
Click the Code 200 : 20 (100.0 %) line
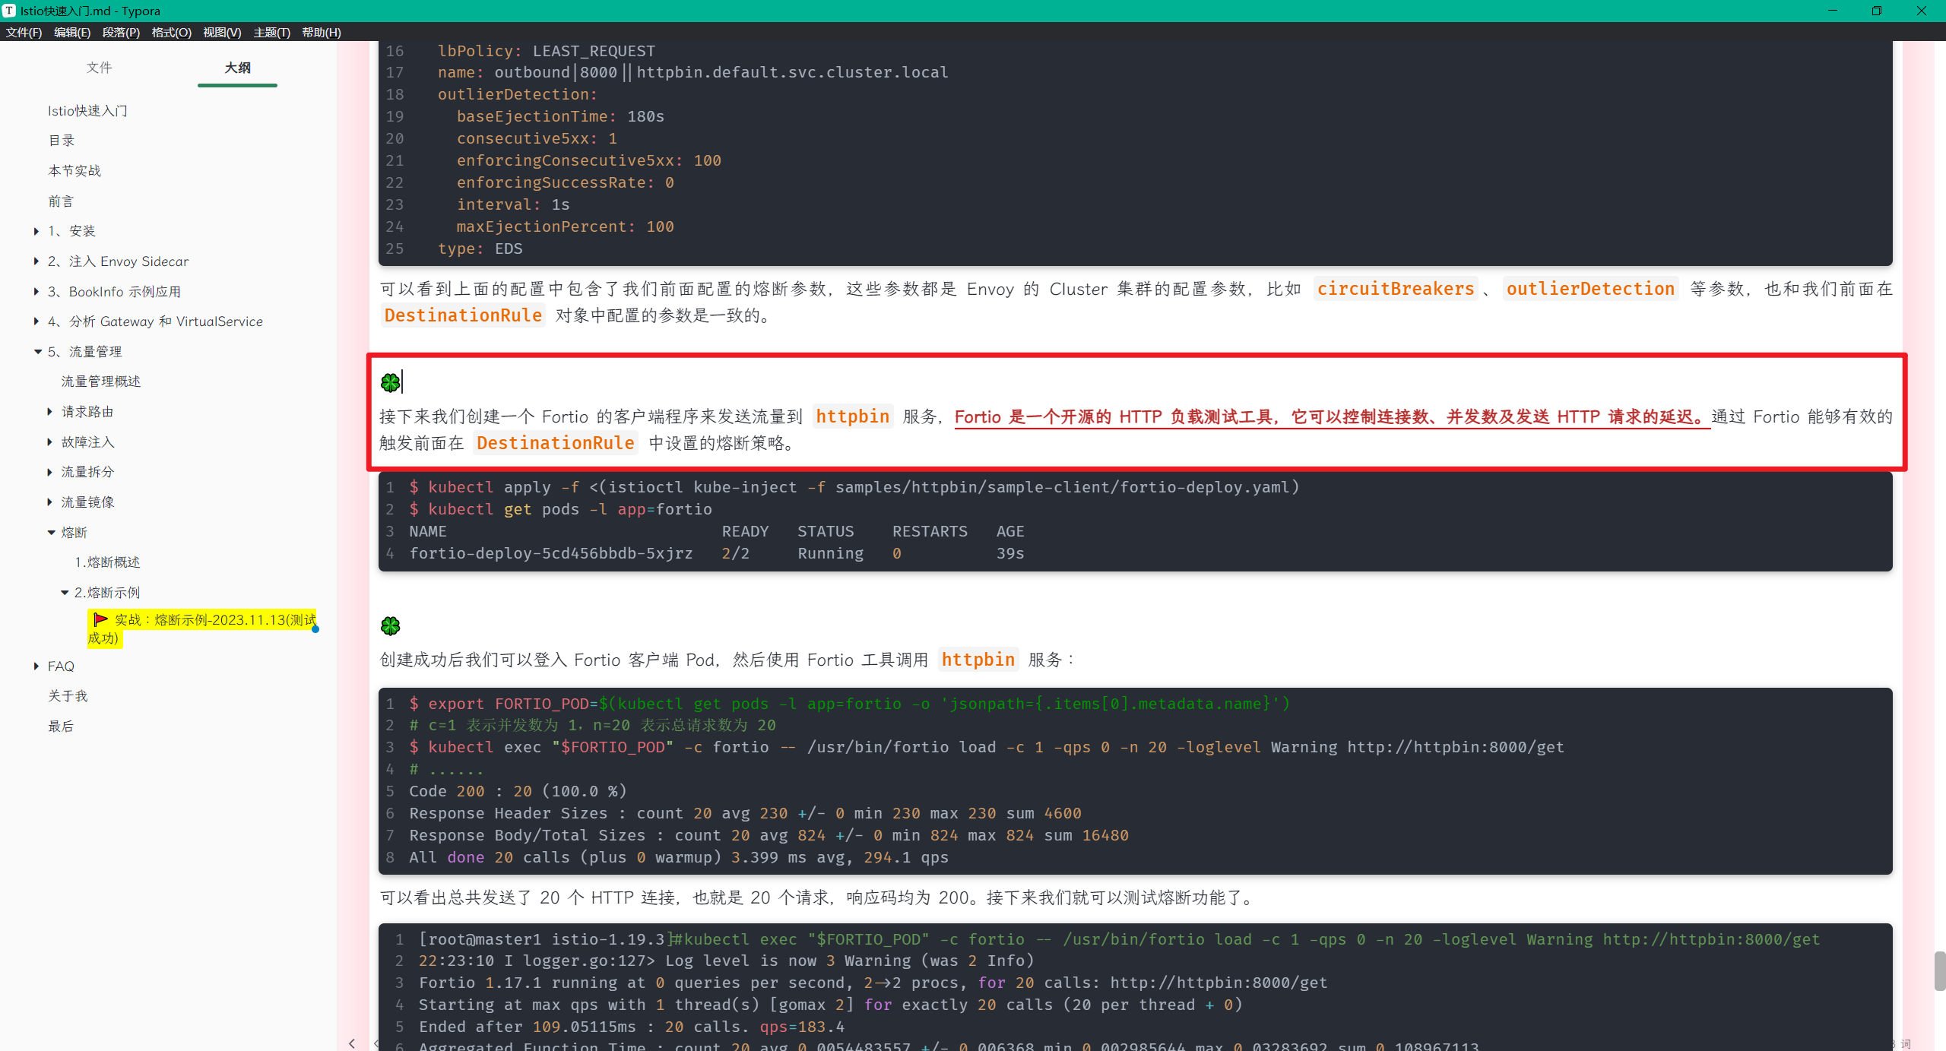tap(518, 791)
